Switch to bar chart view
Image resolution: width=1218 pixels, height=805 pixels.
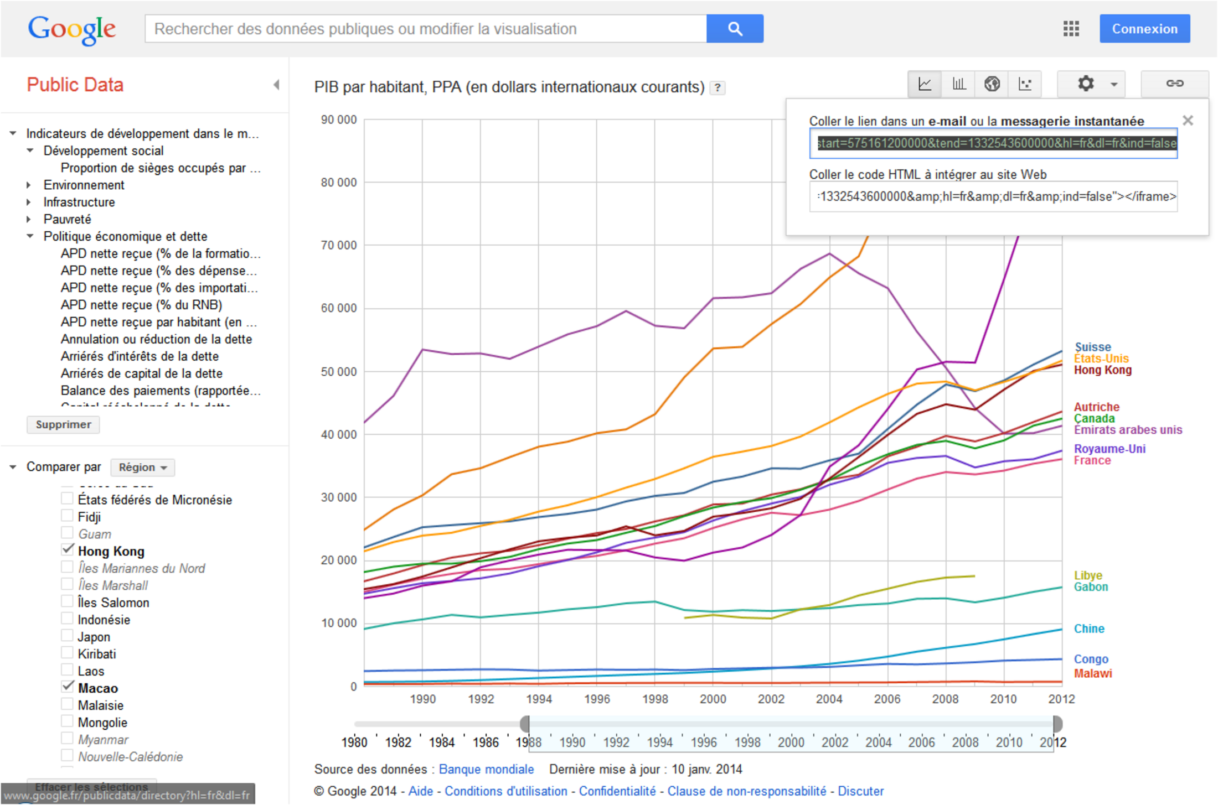958,84
